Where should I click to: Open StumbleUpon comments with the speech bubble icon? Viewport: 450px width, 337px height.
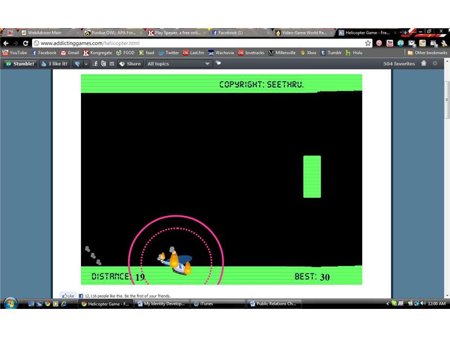218,63
